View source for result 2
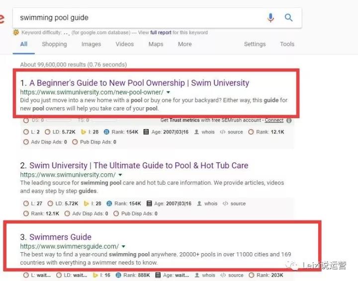The image size is (358, 281). click(x=234, y=204)
